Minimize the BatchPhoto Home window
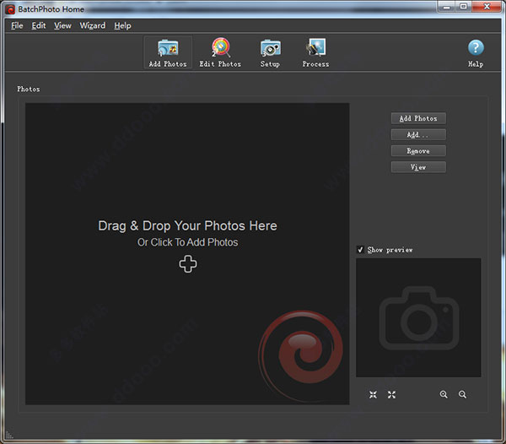The width and height of the screenshot is (506, 444). 447,7
